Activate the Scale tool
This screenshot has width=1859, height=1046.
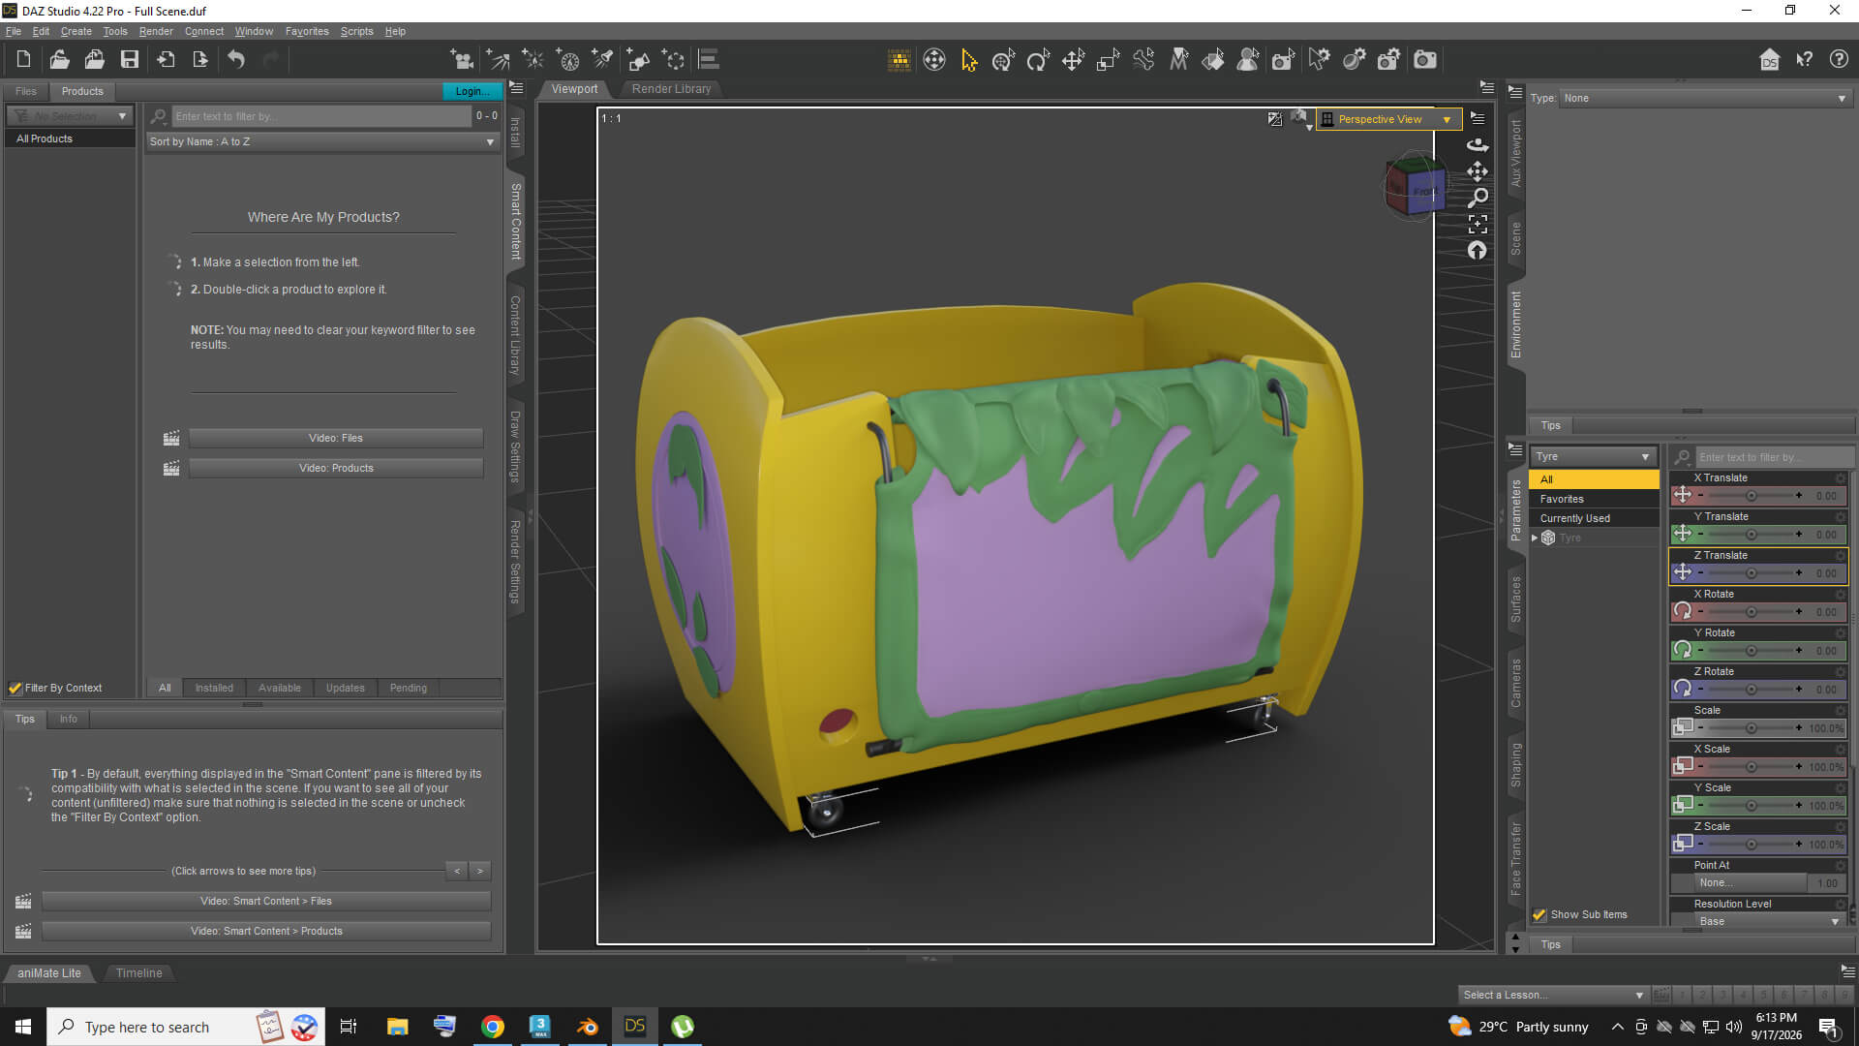[x=1108, y=60]
